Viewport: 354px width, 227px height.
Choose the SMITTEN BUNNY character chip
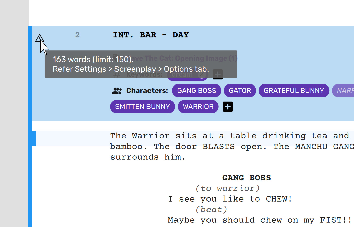pyautogui.click(x=142, y=107)
